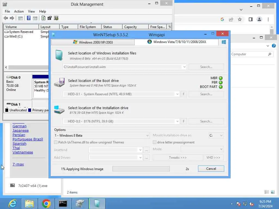Click the installation drive Windows icon

pyautogui.click(x=59, y=110)
